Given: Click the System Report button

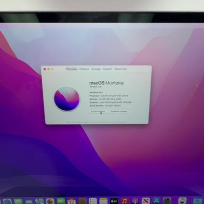Looking at the screenshot, I should click(99, 111).
